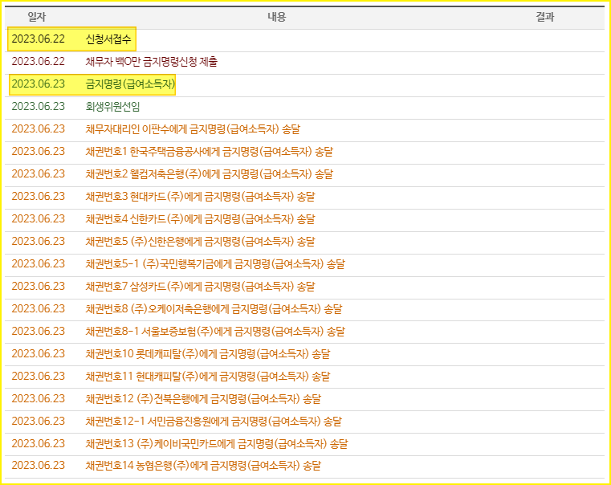Select 채권번호5-1 (주)국민행복기금 송달 row

[x=305, y=264]
